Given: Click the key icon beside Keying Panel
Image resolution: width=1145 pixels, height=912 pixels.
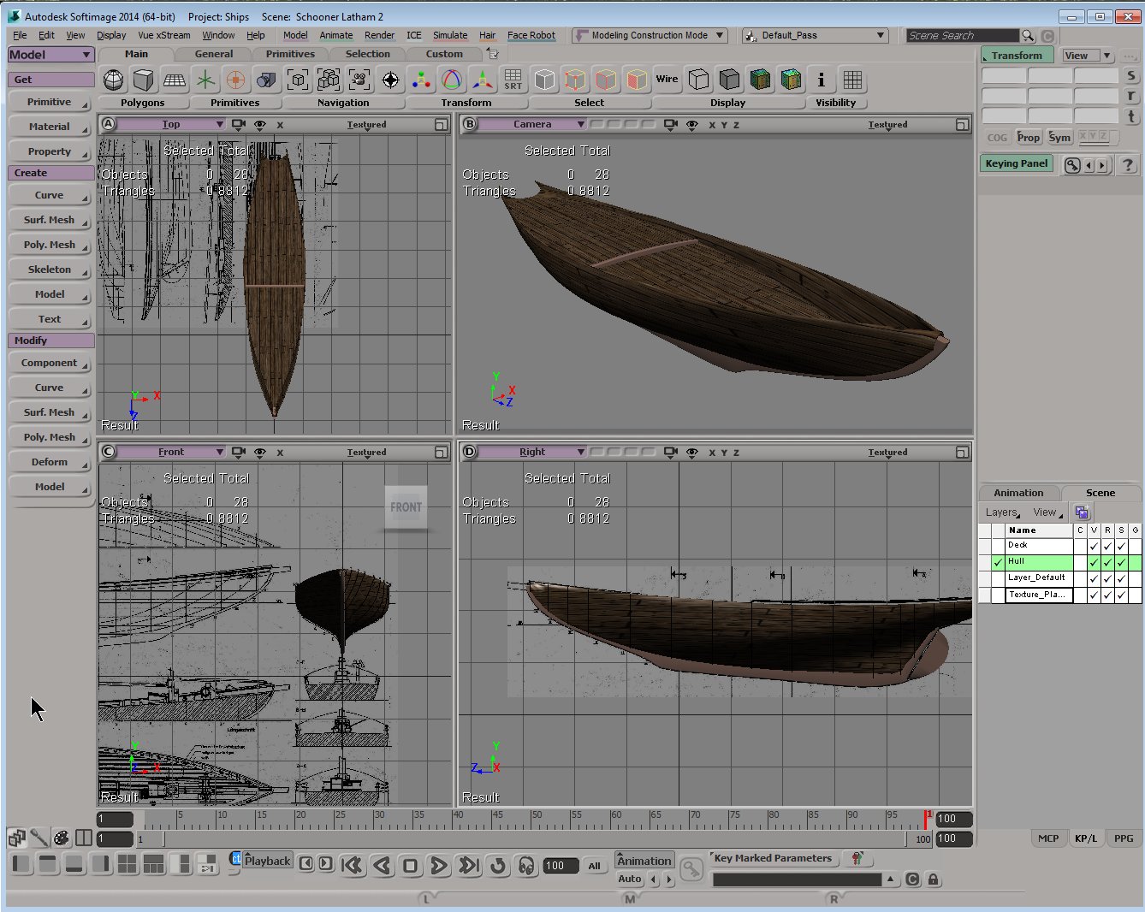Looking at the screenshot, I should [1071, 165].
